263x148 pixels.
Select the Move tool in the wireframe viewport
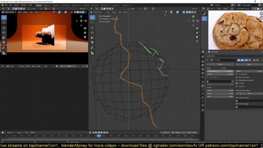click(92, 28)
